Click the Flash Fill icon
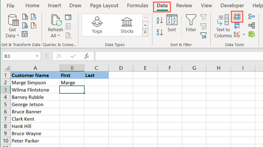This screenshot has height=147, width=263. tap(237, 17)
